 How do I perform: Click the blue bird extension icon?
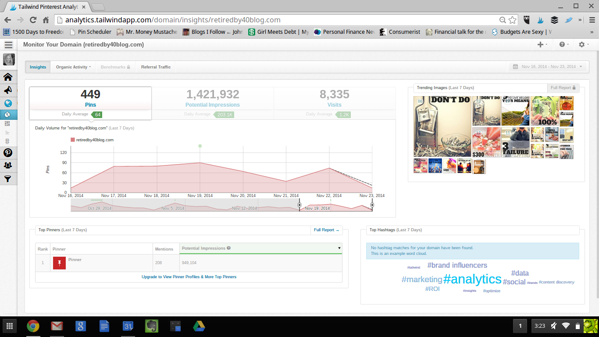(569, 20)
